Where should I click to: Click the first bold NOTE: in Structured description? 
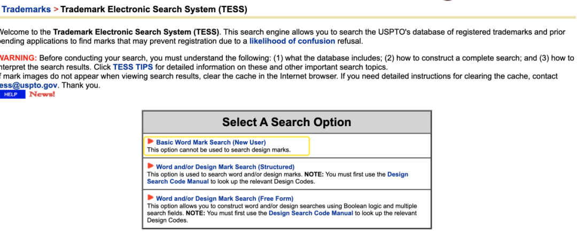[x=315, y=174]
